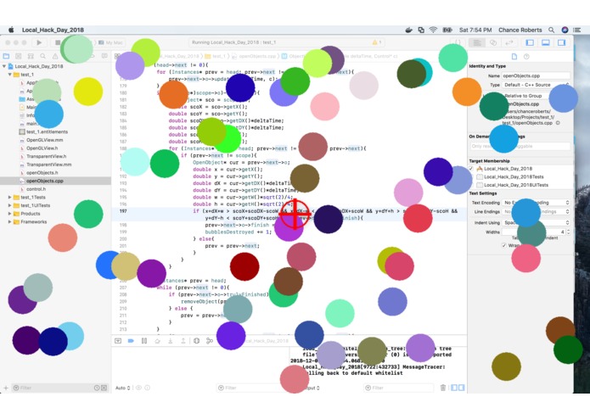590x419 pixels.
Task: Collapse the Local_Hack_Day_2018 project tree
Action: point(4,66)
